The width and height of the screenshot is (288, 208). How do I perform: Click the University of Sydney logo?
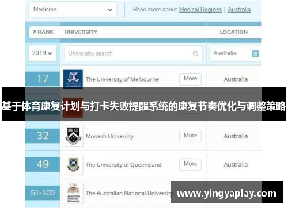(x=73, y=107)
